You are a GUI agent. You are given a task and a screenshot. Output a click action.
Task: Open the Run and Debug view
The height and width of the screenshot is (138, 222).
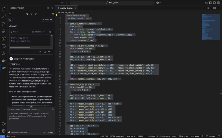tap(4, 31)
